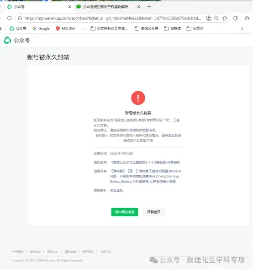Click the green 导出群发消息 button
The height and width of the screenshot is (270, 253).
click(125, 212)
